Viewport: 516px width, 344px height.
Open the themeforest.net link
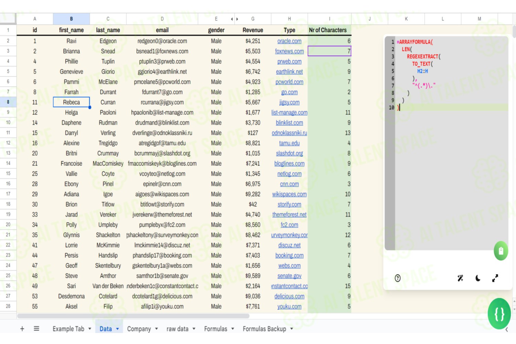point(289,215)
